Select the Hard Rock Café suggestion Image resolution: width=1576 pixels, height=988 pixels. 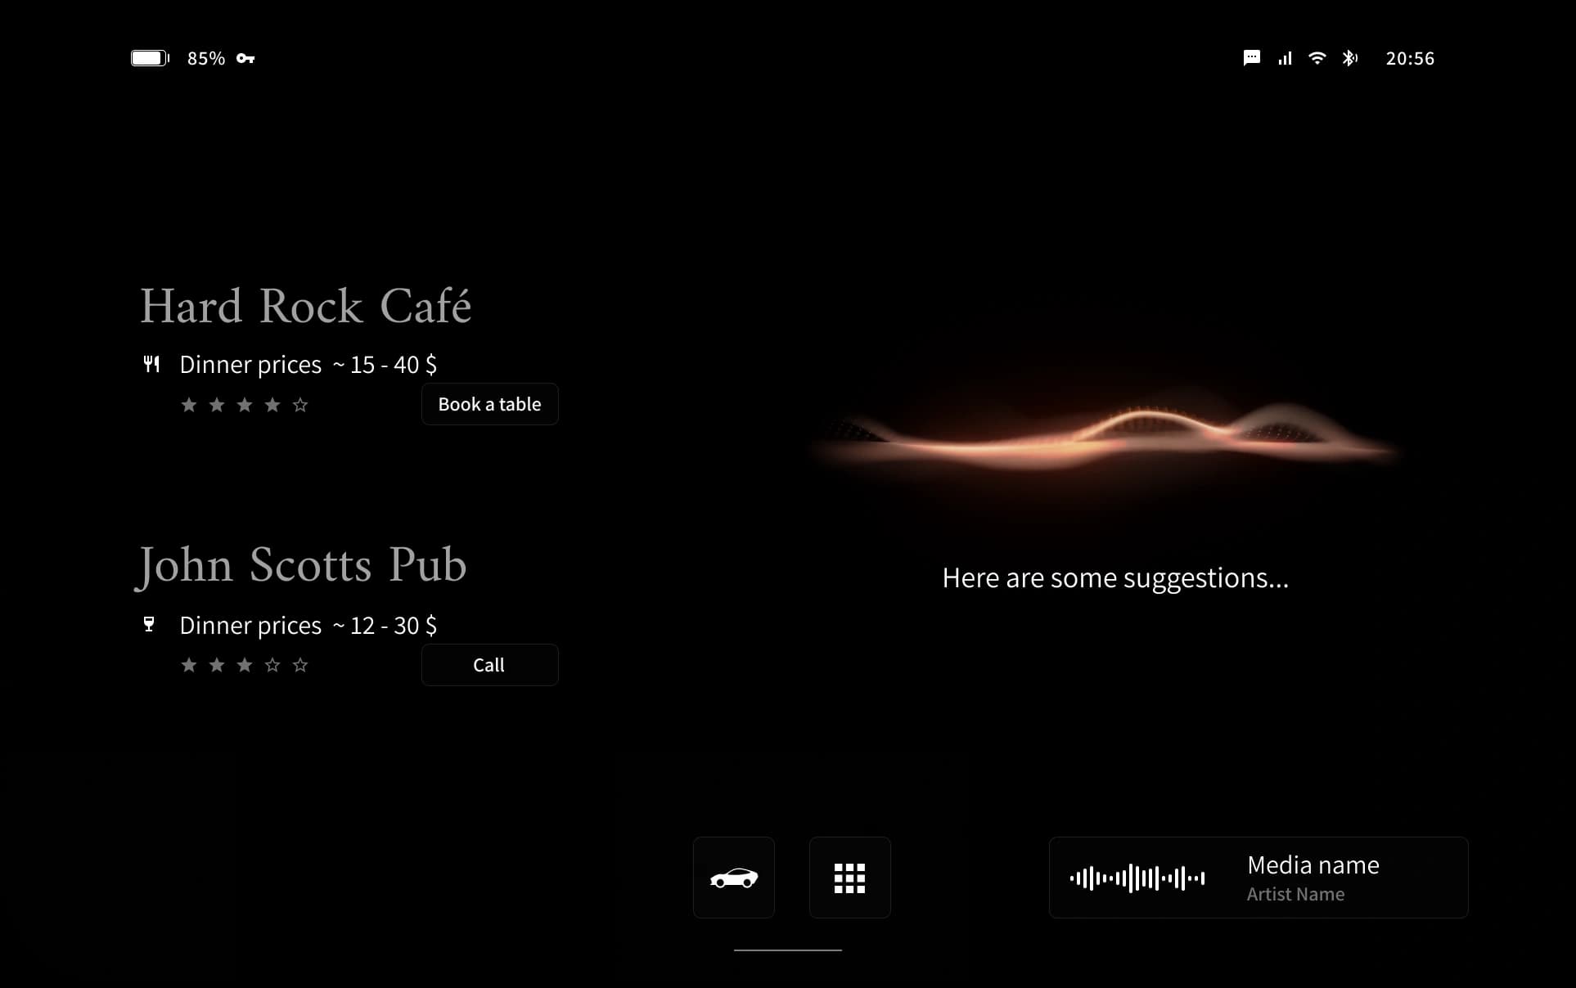(305, 307)
